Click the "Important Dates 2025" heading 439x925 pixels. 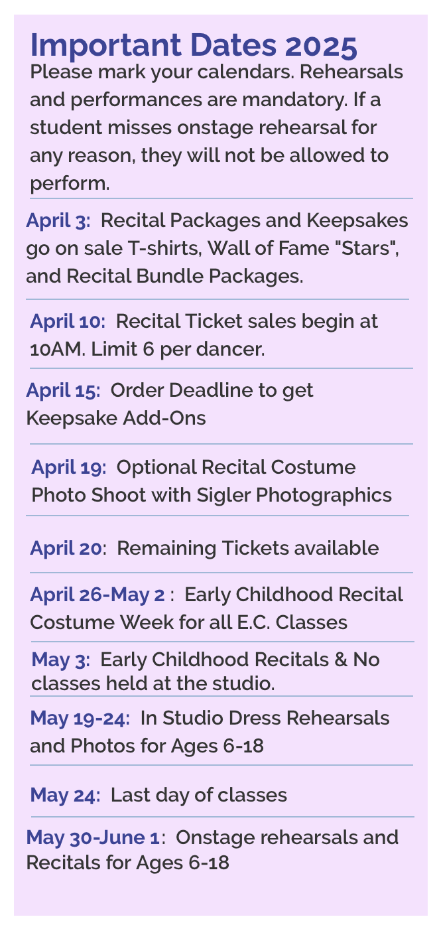194,46
